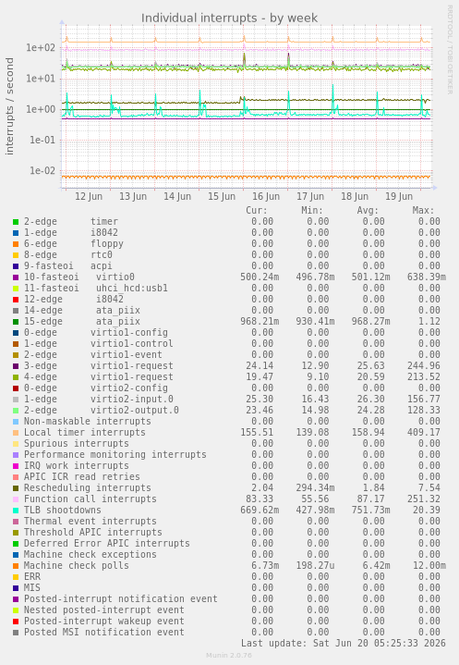Click the ata_piix current value '968.21m'
This screenshot has height=665, width=459.
260,322
